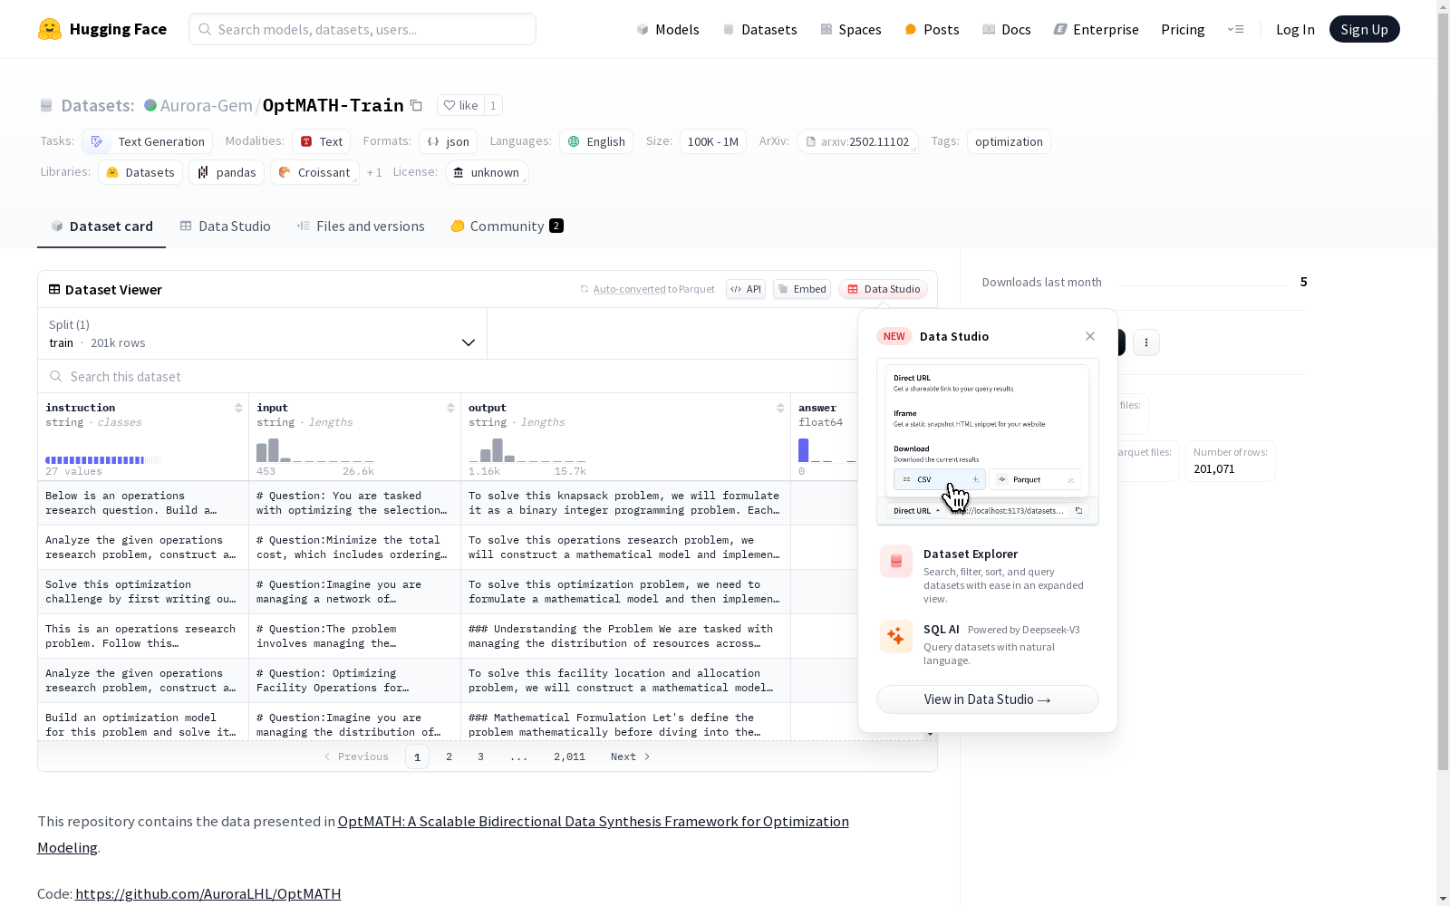Go to page 3 of the dataset
The height and width of the screenshot is (906, 1450).
480,757
